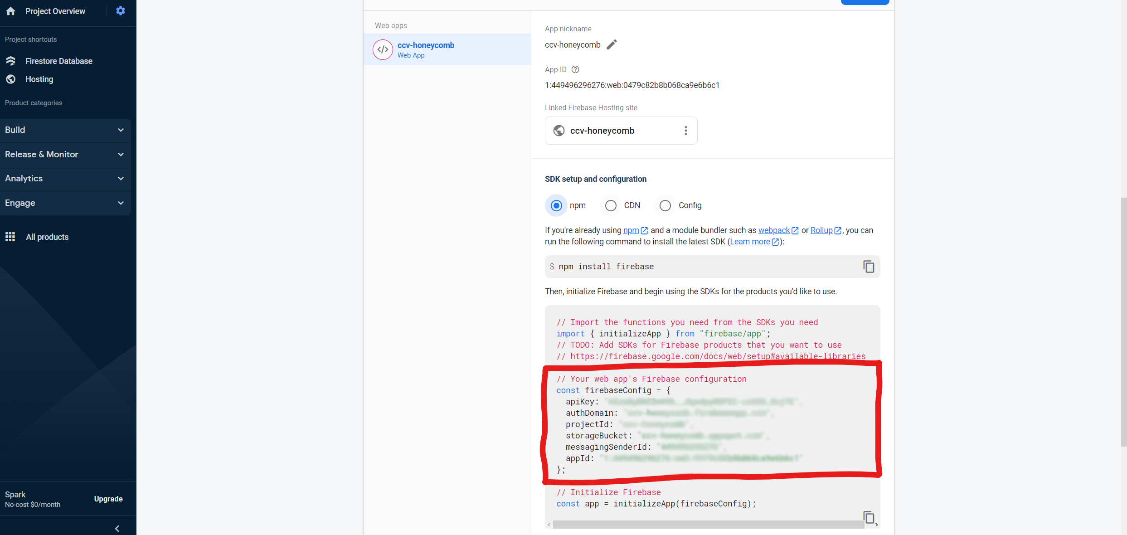The width and height of the screenshot is (1127, 535).
Task: Click the globe icon in linked hosting card
Action: click(559, 131)
